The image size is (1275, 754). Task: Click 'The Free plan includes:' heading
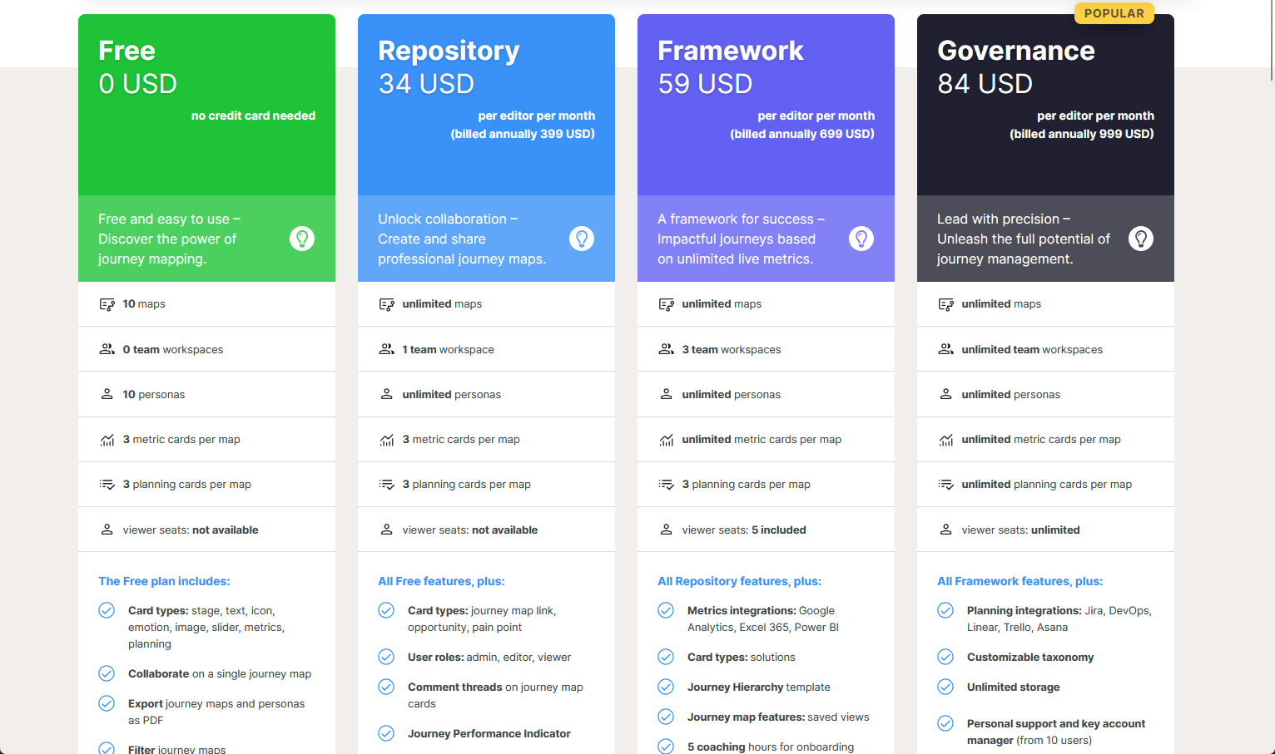coord(164,581)
